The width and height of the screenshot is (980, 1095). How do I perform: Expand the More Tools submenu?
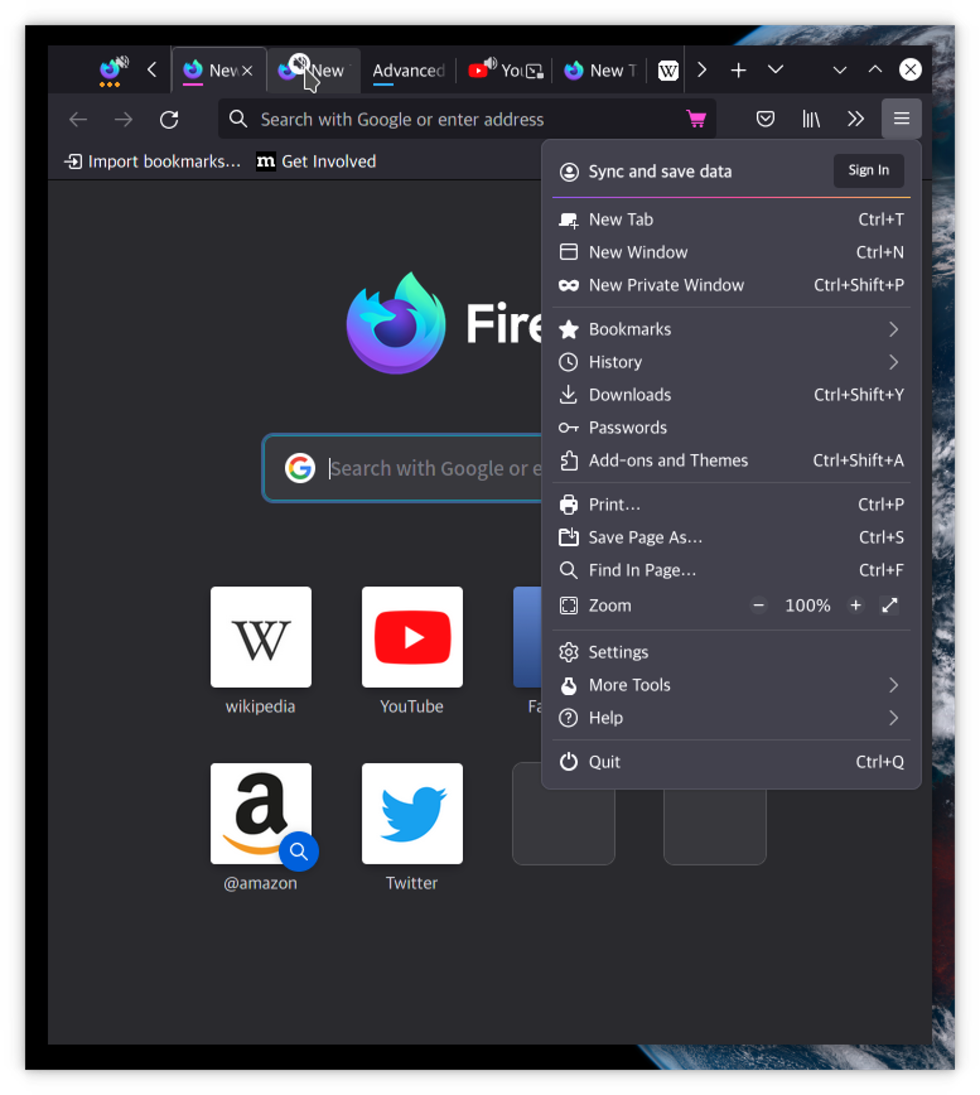click(x=730, y=685)
